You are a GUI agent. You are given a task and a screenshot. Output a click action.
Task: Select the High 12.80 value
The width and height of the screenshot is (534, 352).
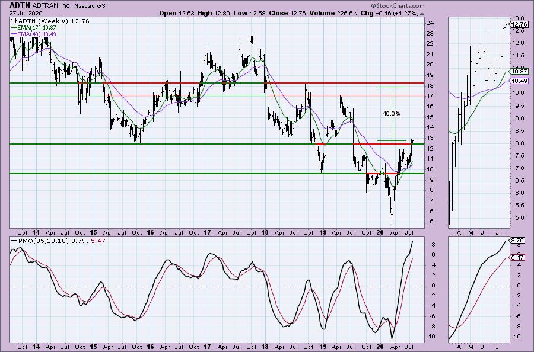tap(214, 13)
